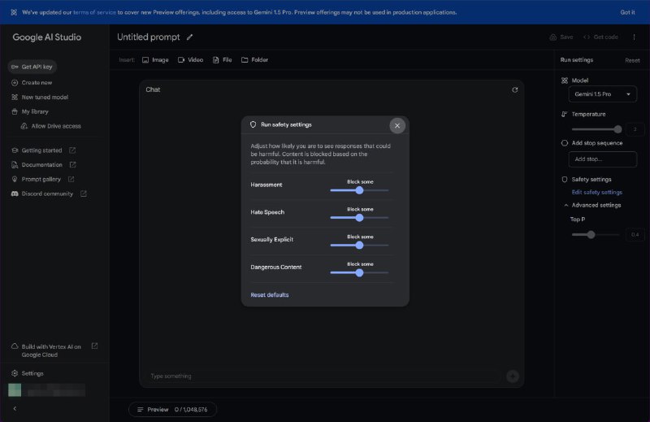Click external link icon next to Discord community
The image size is (650, 422).
84,194
